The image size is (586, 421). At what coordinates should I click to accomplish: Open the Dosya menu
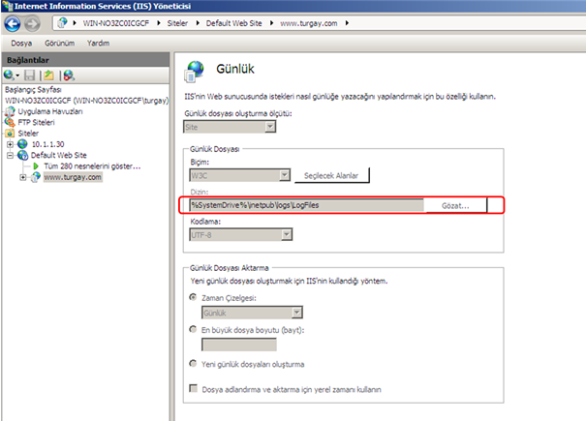[21, 44]
